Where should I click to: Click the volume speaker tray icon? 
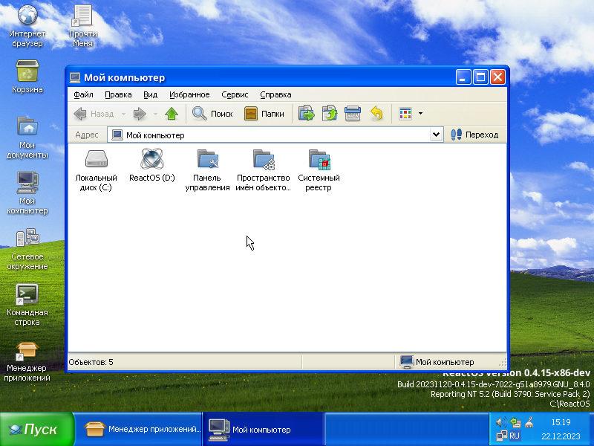pos(501,422)
